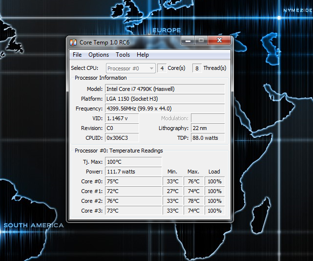Click the Power value 111.7 watts

133,172
